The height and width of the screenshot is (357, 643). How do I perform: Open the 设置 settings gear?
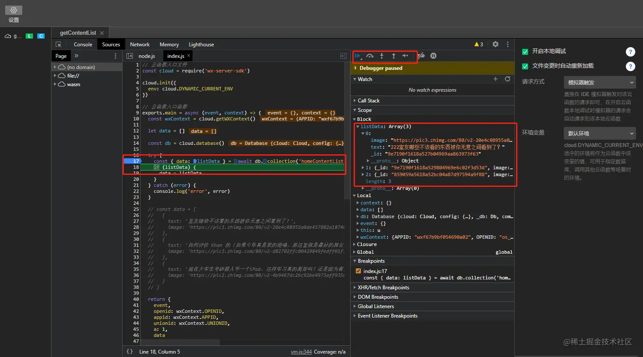click(14, 10)
